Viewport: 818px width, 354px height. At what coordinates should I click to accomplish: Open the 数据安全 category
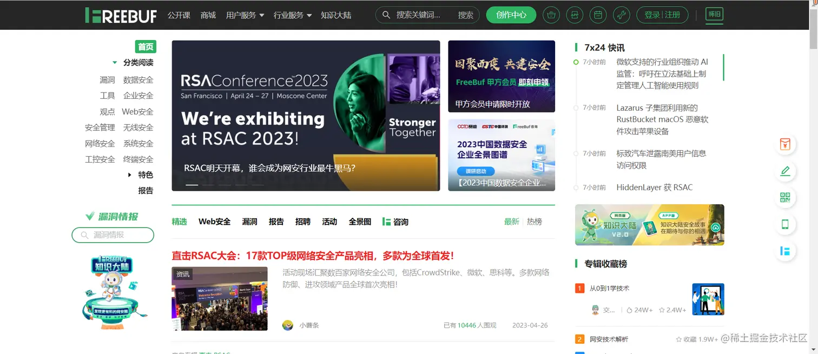138,80
